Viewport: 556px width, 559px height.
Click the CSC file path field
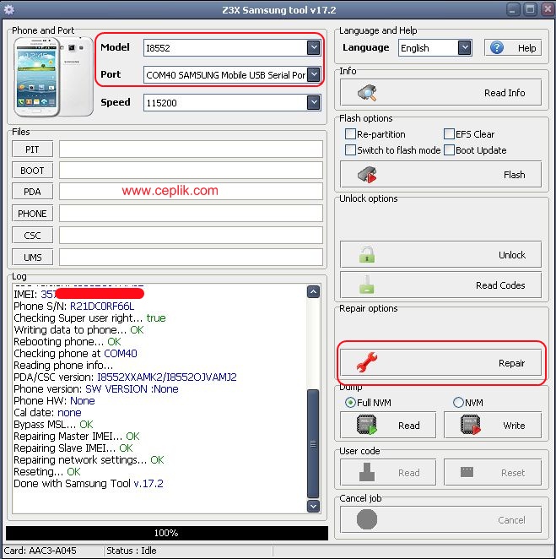[x=191, y=236]
